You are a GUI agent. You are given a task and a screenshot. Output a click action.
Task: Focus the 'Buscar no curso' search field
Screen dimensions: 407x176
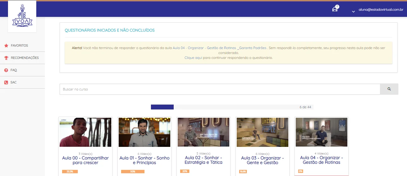click(x=220, y=89)
